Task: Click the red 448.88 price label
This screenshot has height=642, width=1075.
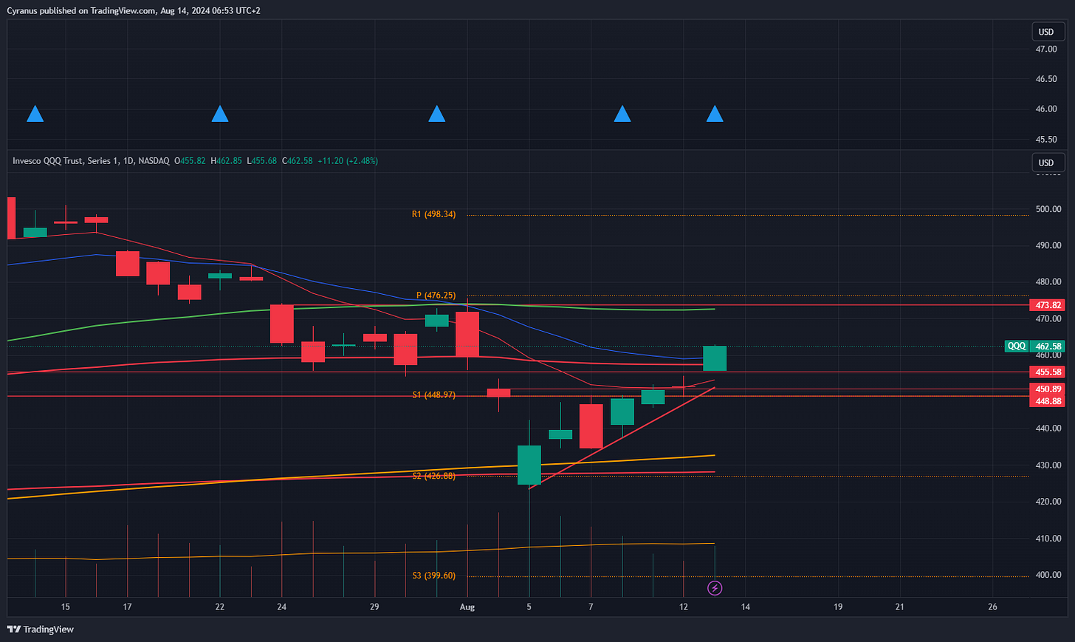Action: coord(1048,401)
